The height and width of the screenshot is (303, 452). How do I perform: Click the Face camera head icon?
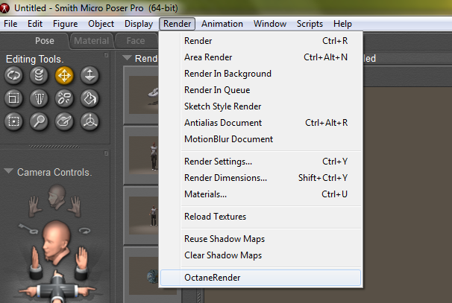tap(57, 197)
